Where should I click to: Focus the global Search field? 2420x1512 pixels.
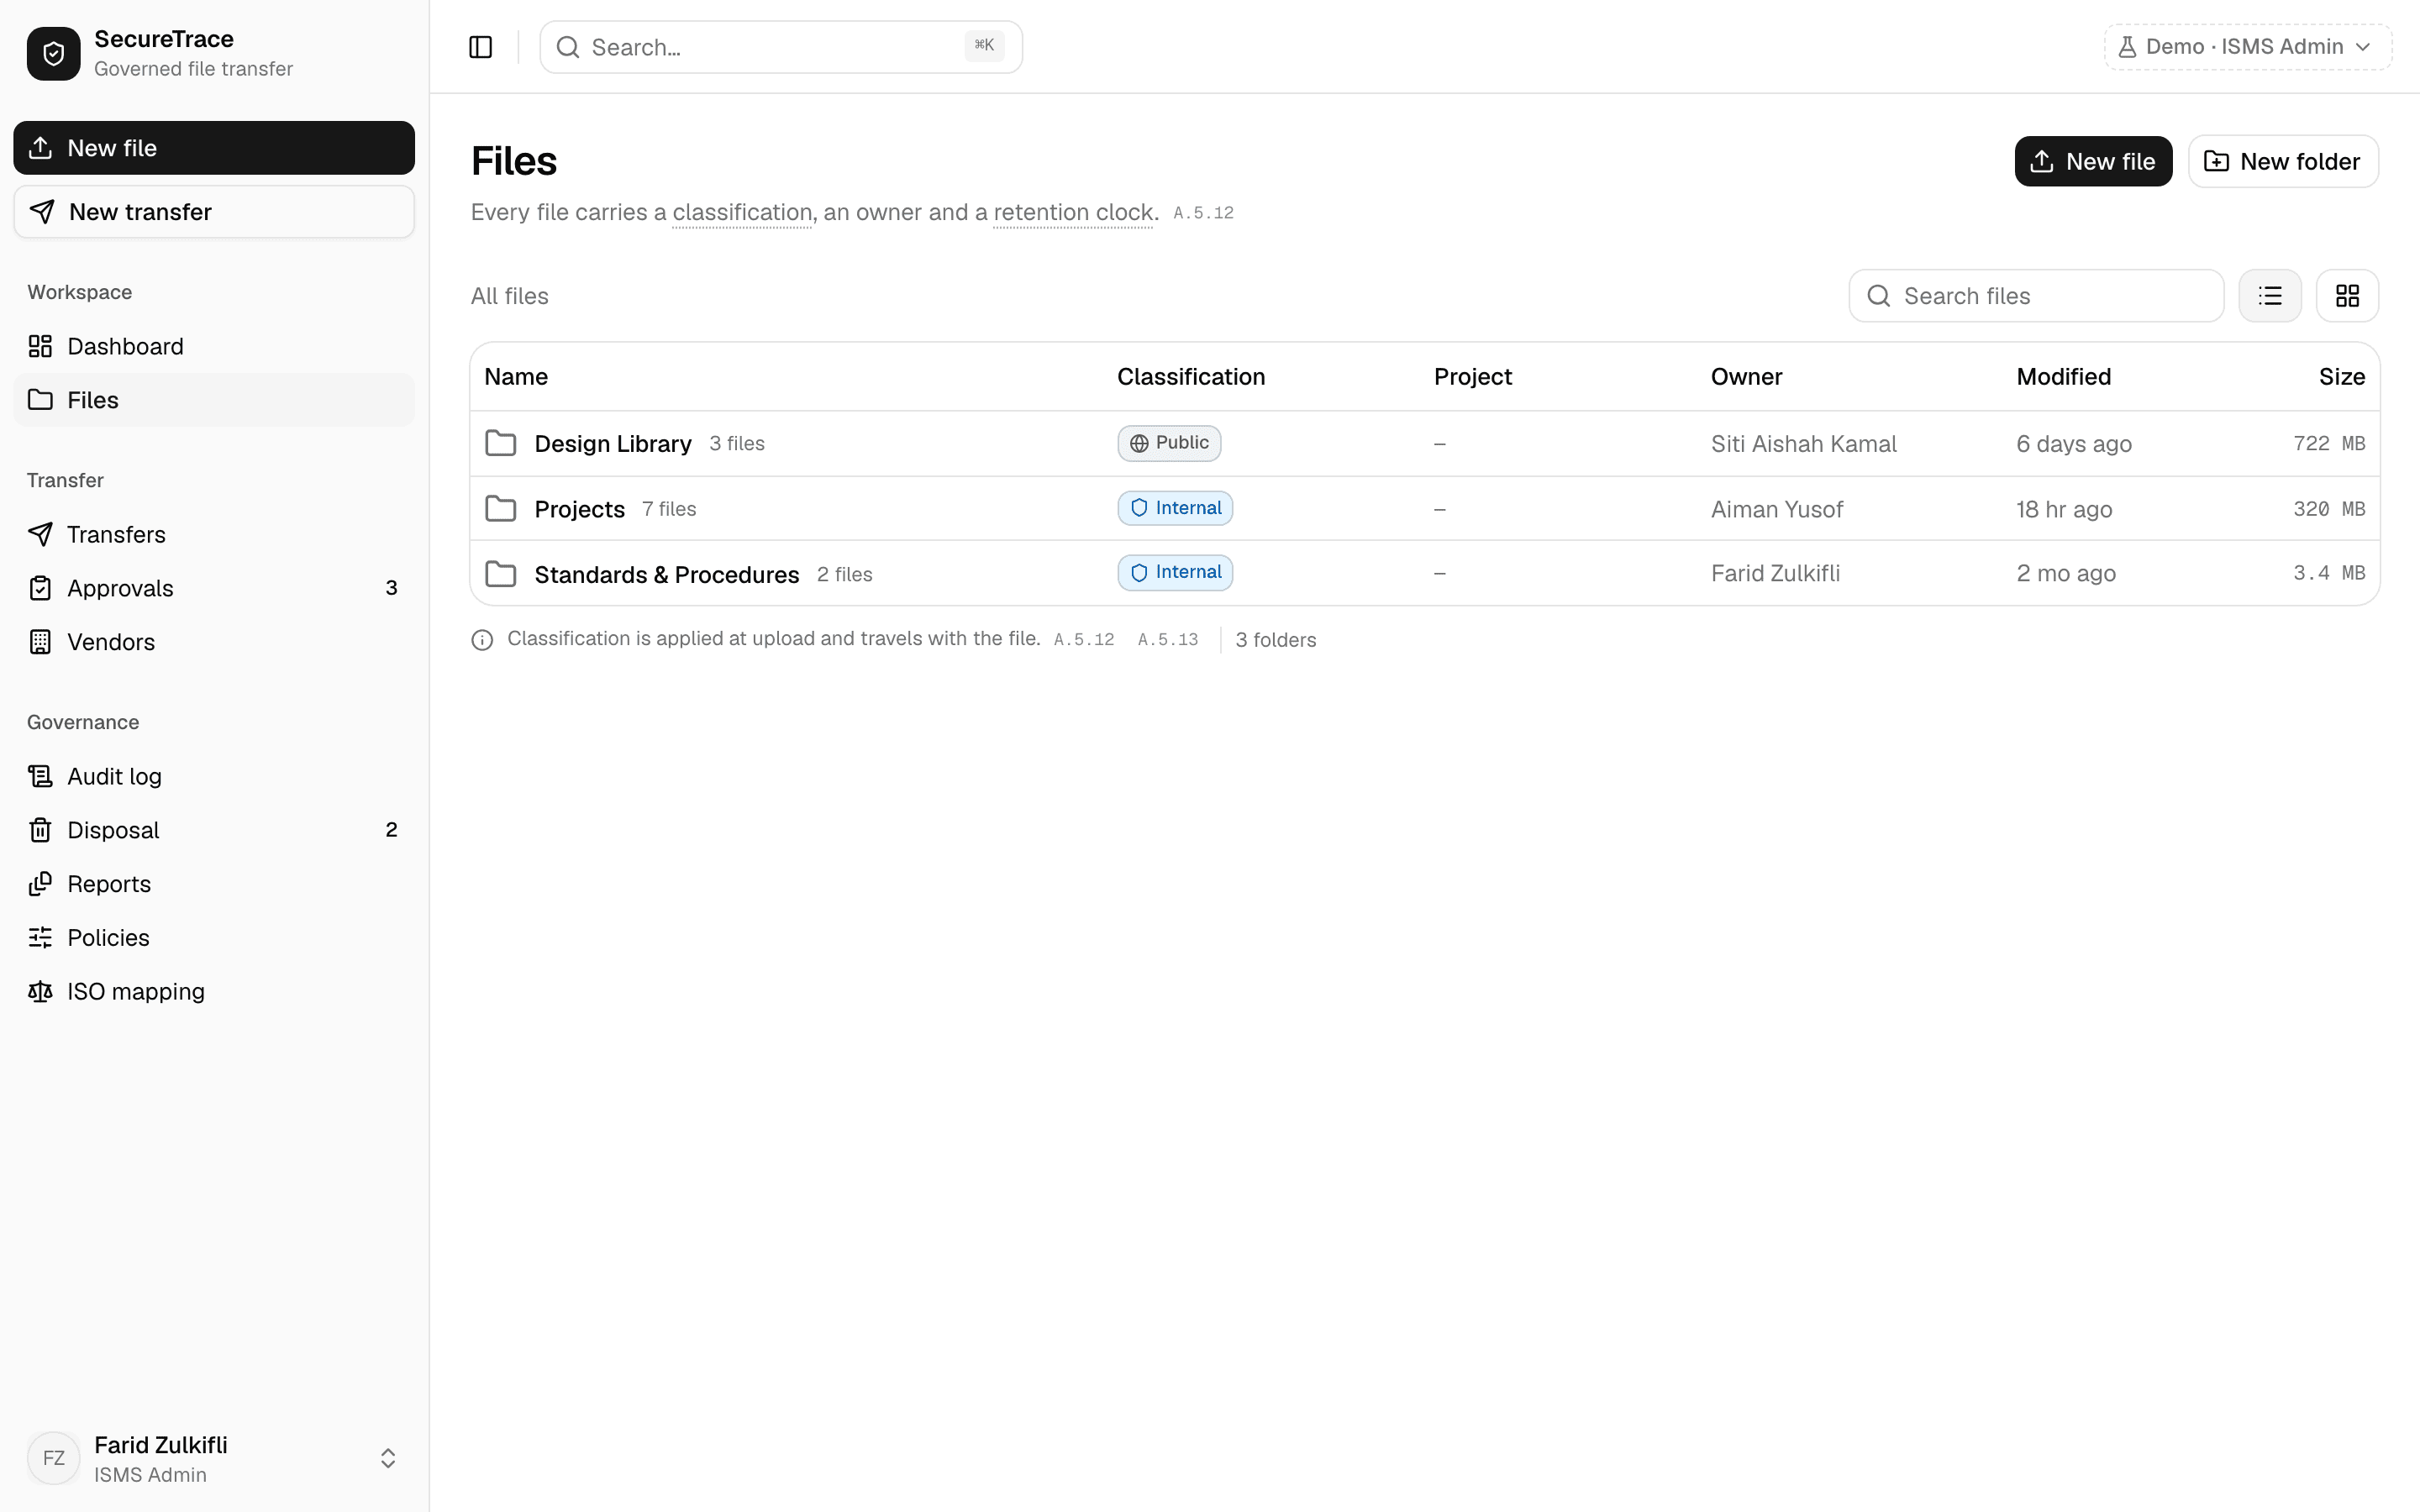781,47
